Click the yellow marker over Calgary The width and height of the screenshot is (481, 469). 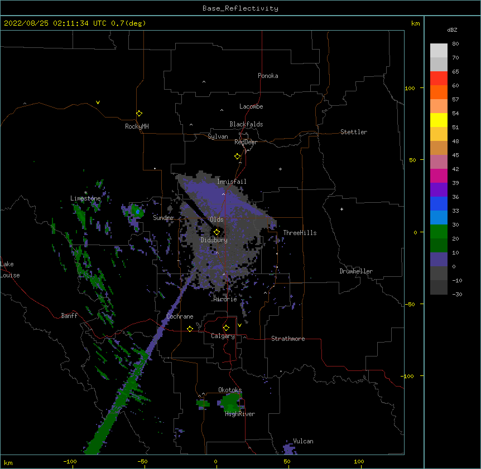pos(226,328)
